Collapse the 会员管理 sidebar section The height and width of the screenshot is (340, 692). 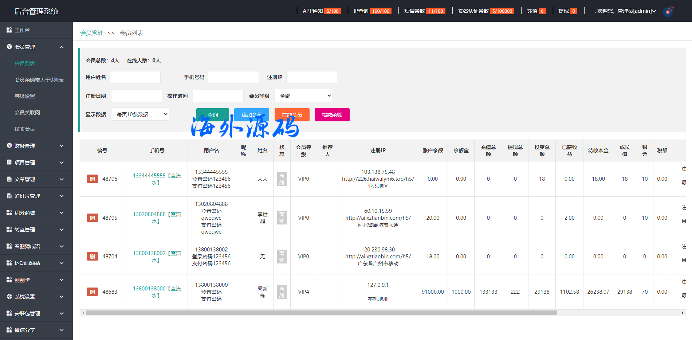(x=62, y=47)
